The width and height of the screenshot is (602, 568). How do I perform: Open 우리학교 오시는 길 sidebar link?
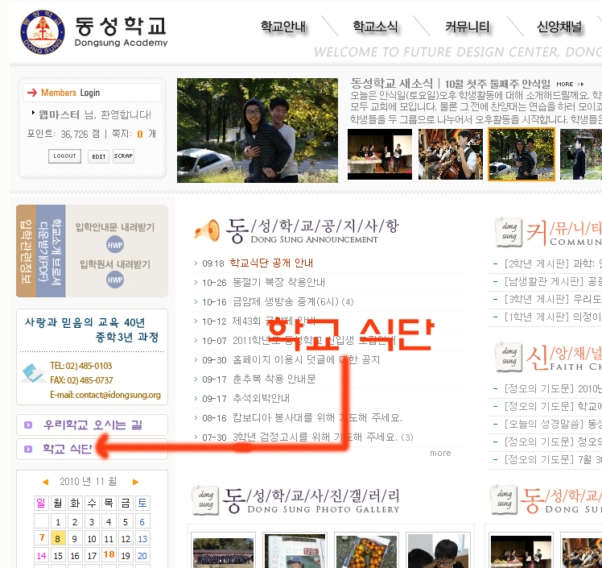tap(92, 425)
